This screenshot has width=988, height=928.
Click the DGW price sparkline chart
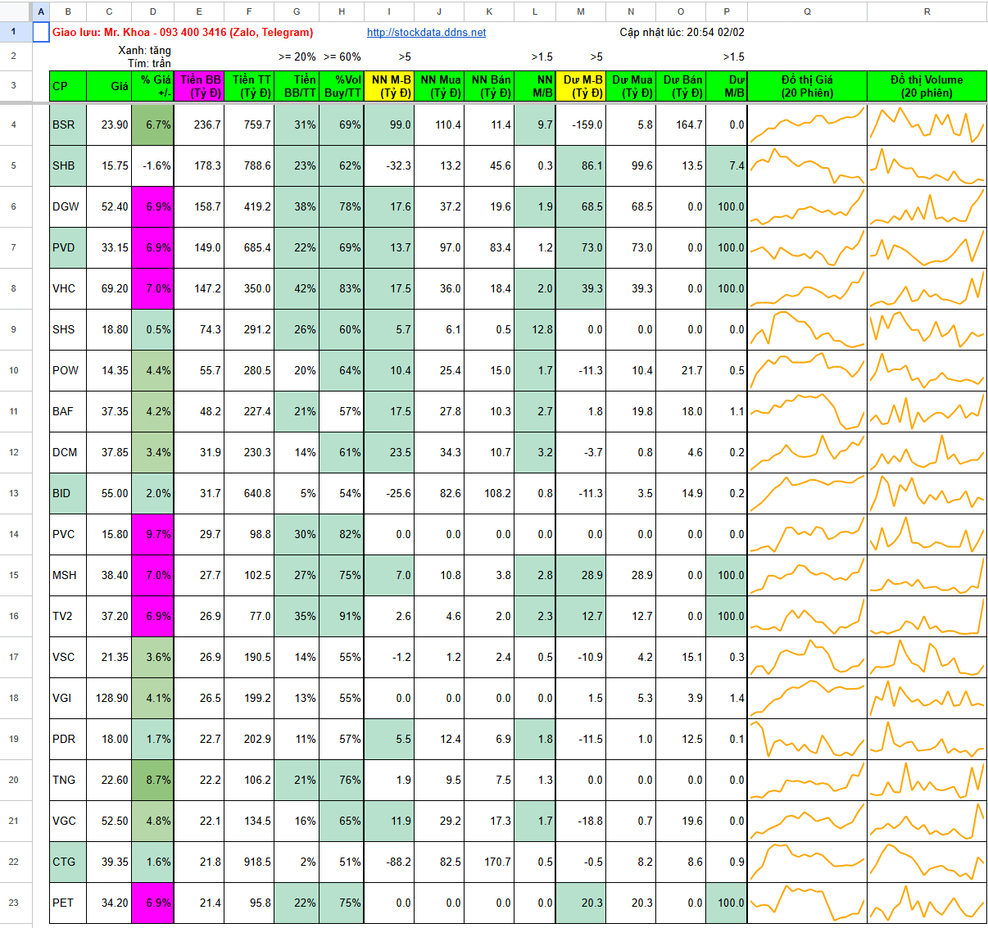tap(807, 206)
